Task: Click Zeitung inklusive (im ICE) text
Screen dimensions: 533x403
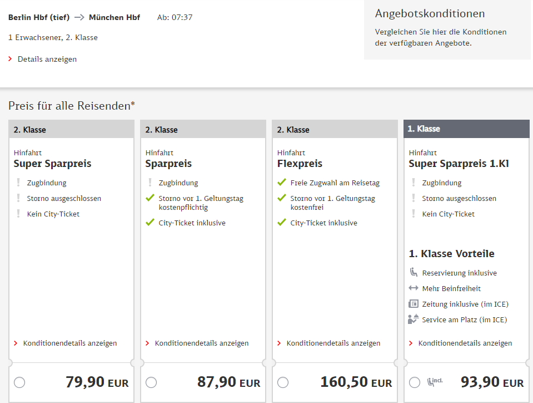Action: pos(465,304)
